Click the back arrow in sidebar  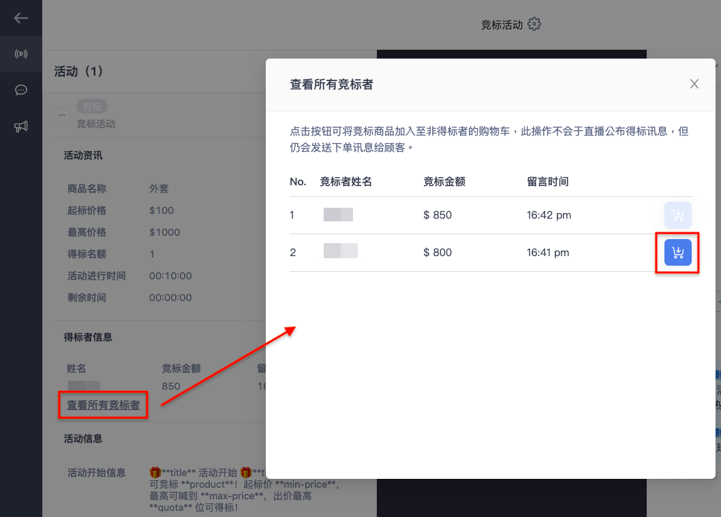coord(20,18)
